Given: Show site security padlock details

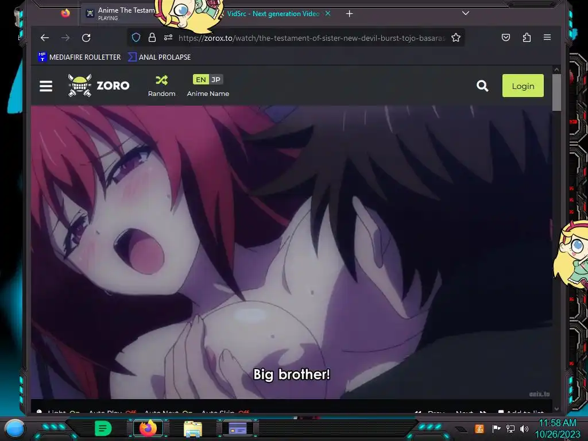Looking at the screenshot, I should pyautogui.click(x=152, y=37).
